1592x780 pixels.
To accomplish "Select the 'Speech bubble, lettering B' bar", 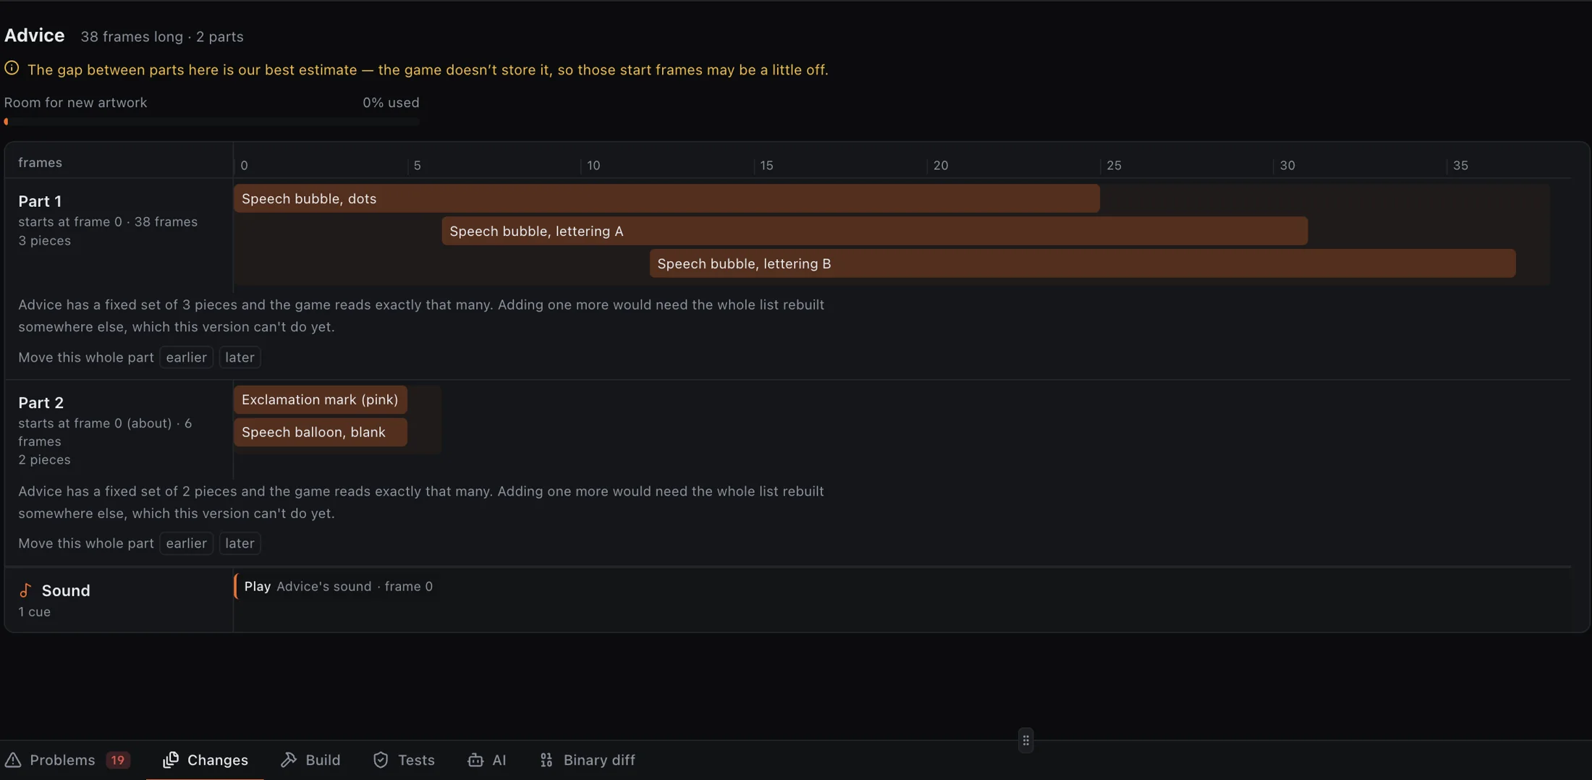I will tap(1083, 263).
